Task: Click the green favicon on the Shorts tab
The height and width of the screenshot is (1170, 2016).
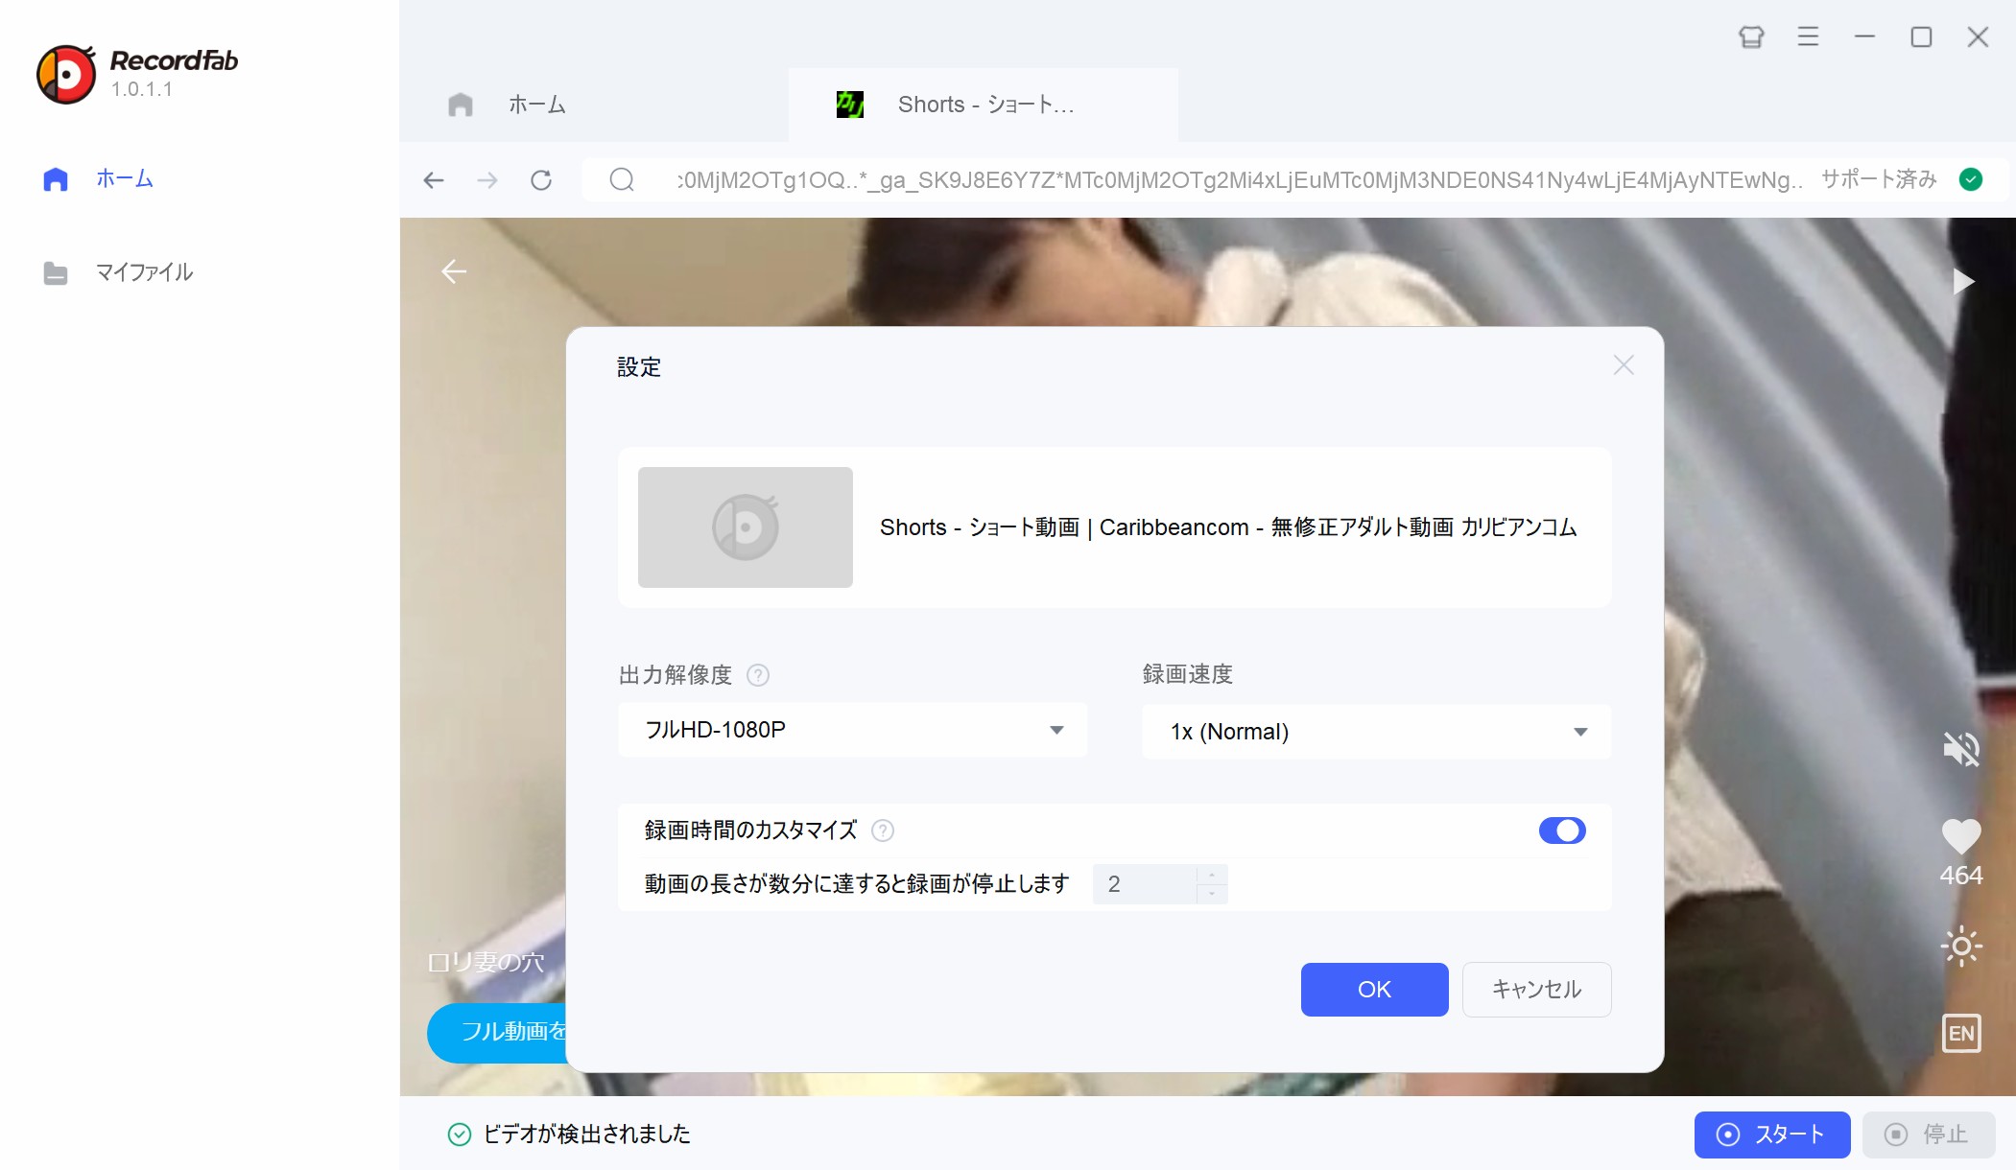Action: (850, 105)
